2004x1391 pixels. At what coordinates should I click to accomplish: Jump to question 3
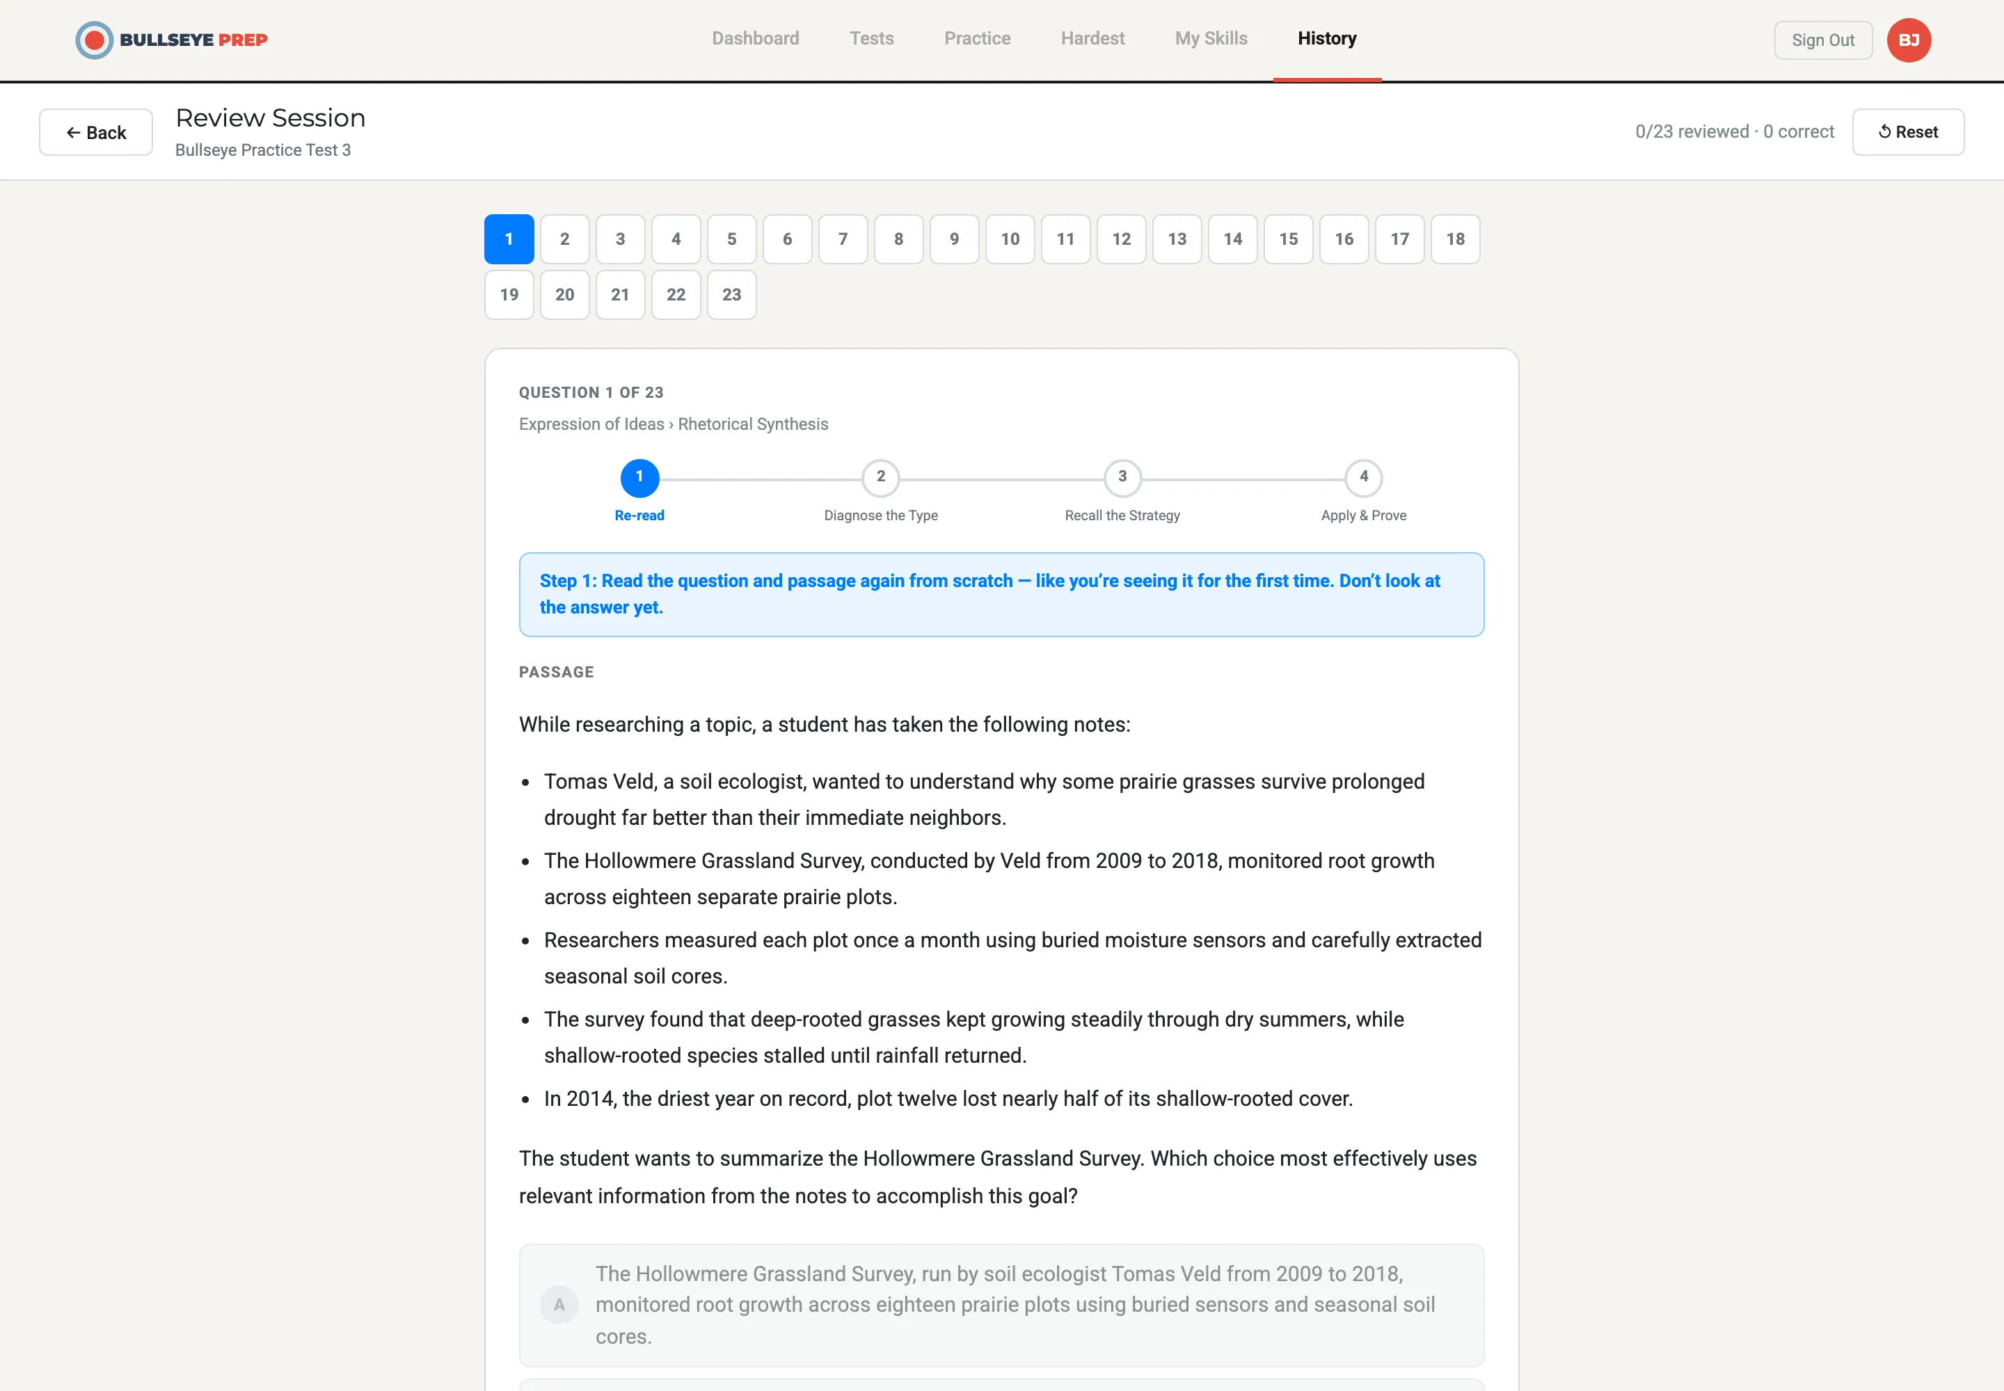(x=620, y=239)
